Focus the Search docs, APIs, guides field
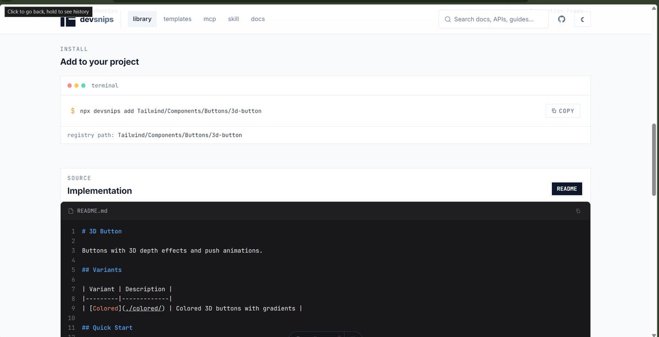The image size is (659, 337). (493, 19)
